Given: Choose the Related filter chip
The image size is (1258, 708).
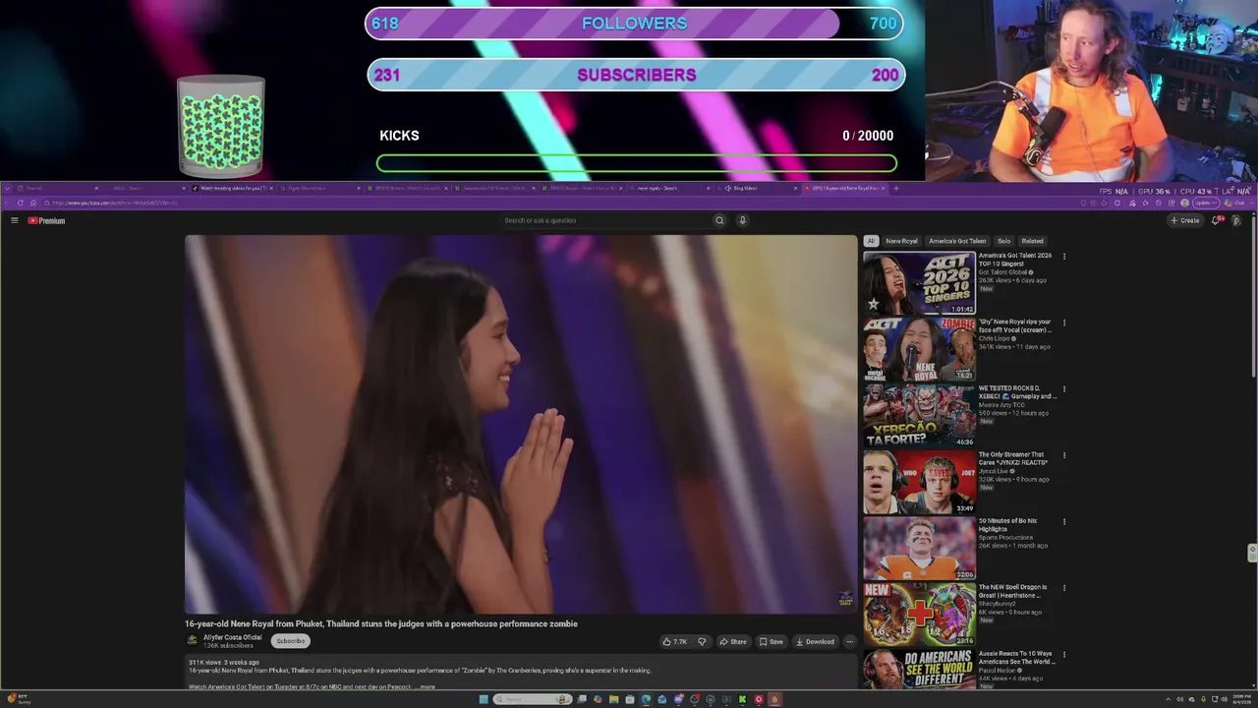Looking at the screenshot, I should point(1032,241).
